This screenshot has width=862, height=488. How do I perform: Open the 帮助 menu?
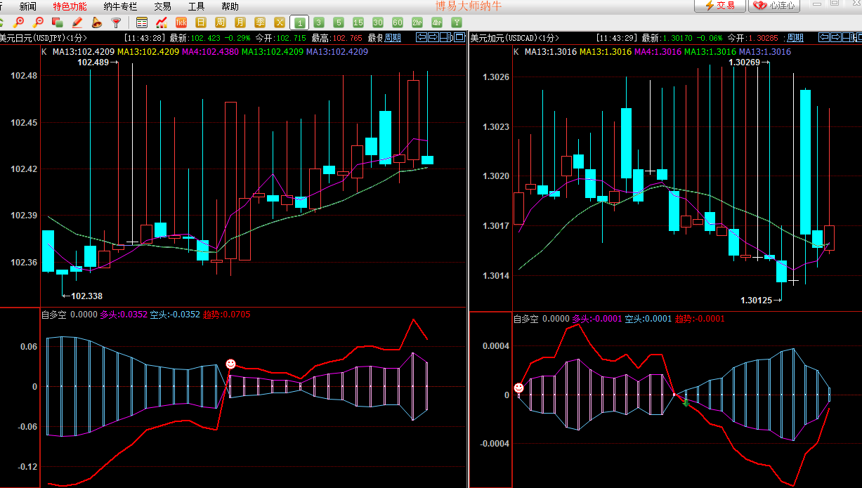click(x=230, y=6)
